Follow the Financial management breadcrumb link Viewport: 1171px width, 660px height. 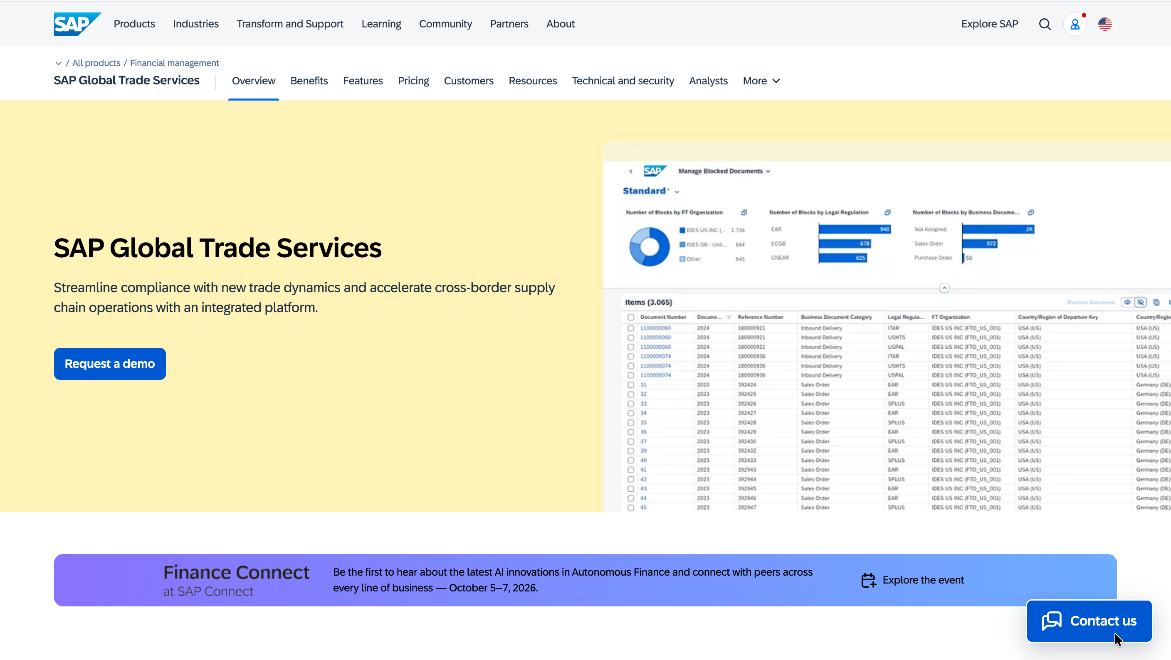[174, 63]
